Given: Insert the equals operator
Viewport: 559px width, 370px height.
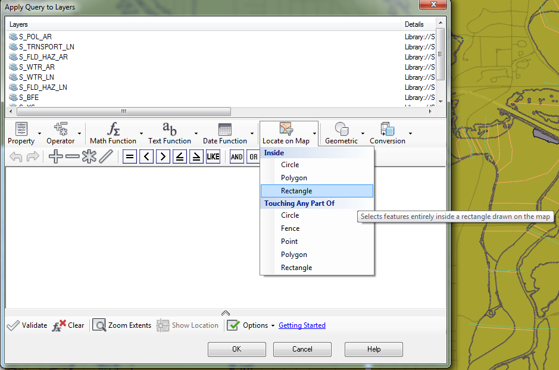Looking at the screenshot, I should 130,156.
